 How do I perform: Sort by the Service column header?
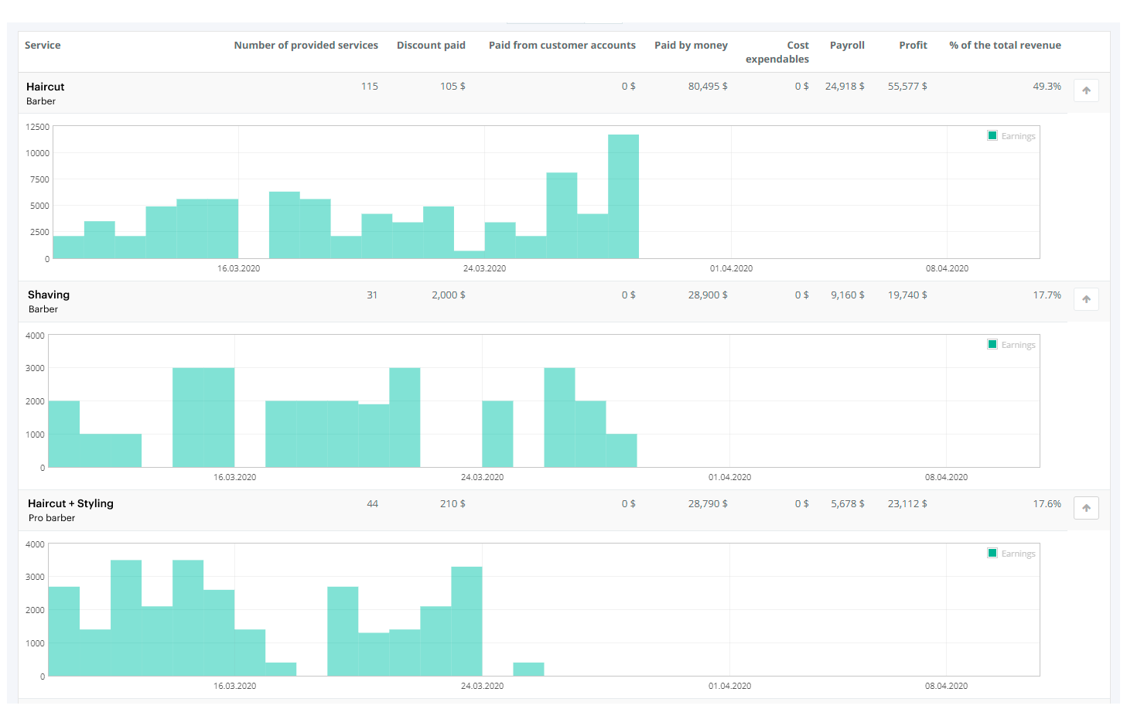click(x=43, y=46)
